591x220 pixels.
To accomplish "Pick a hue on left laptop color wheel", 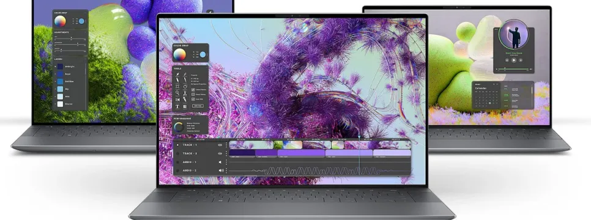I will coord(60,21).
